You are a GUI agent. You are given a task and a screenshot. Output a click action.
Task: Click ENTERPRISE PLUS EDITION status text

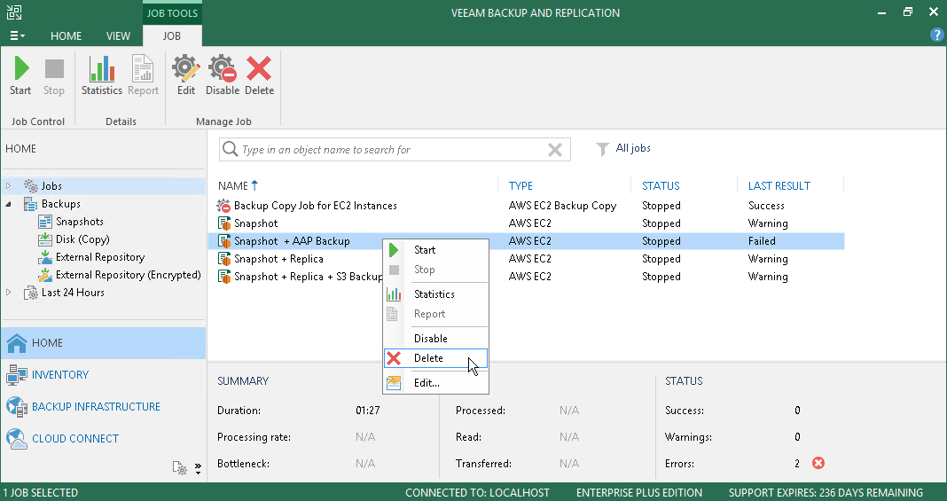(x=639, y=492)
